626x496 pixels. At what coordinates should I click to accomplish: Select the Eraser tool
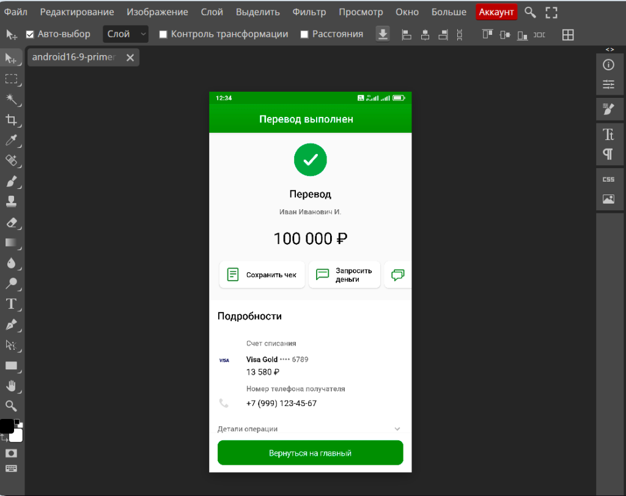click(11, 222)
